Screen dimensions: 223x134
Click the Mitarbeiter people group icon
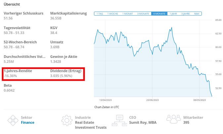[173, 119]
